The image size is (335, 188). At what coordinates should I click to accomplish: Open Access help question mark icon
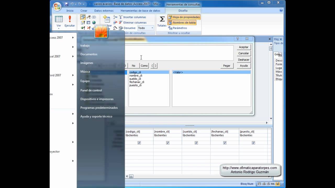[x=281, y=10]
